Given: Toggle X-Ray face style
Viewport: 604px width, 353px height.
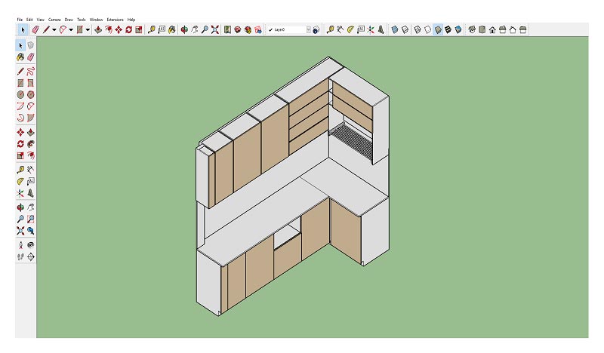Looking at the screenshot, I should point(395,29).
